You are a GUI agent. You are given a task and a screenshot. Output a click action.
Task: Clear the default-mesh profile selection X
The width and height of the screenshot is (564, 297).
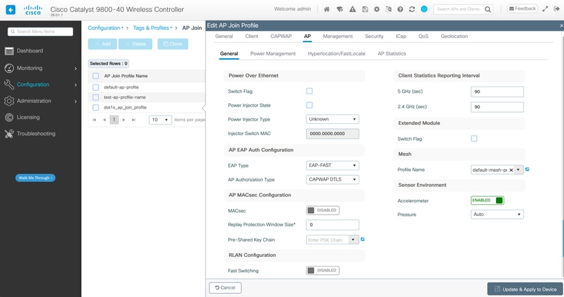click(x=511, y=170)
